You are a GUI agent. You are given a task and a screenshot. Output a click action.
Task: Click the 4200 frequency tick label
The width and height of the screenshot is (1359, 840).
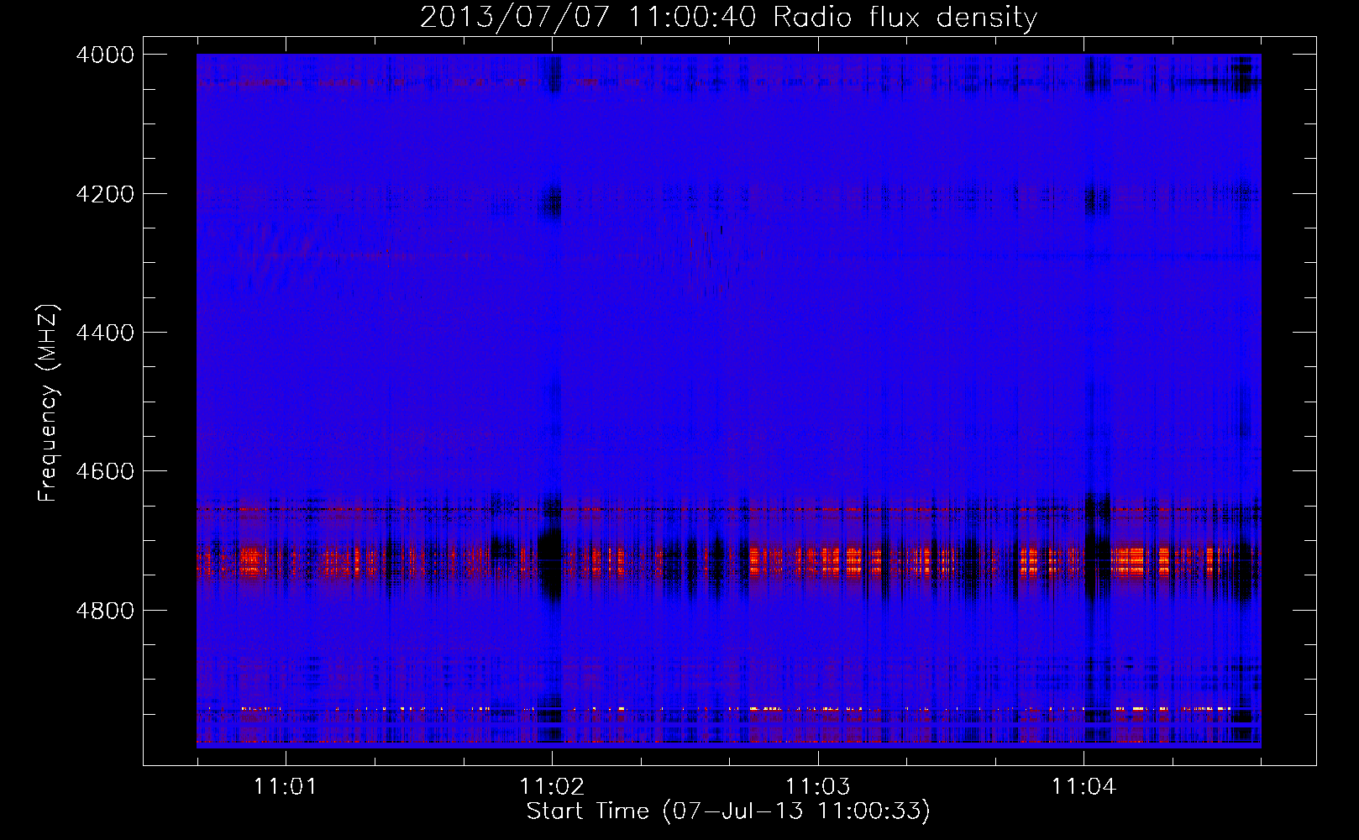point(105,194)
